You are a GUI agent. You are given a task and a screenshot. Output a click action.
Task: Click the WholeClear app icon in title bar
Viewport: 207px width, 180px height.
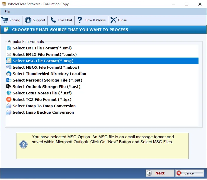4,4
